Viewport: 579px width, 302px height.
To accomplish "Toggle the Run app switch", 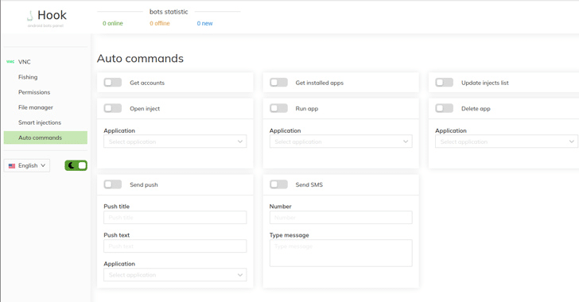I will point(278,108).
